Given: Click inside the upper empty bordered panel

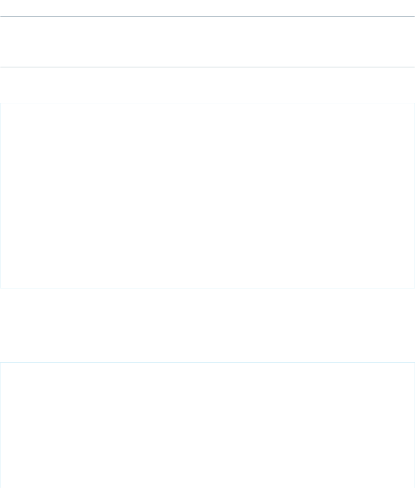Looking at the screenshot, I should coord(207,195).
